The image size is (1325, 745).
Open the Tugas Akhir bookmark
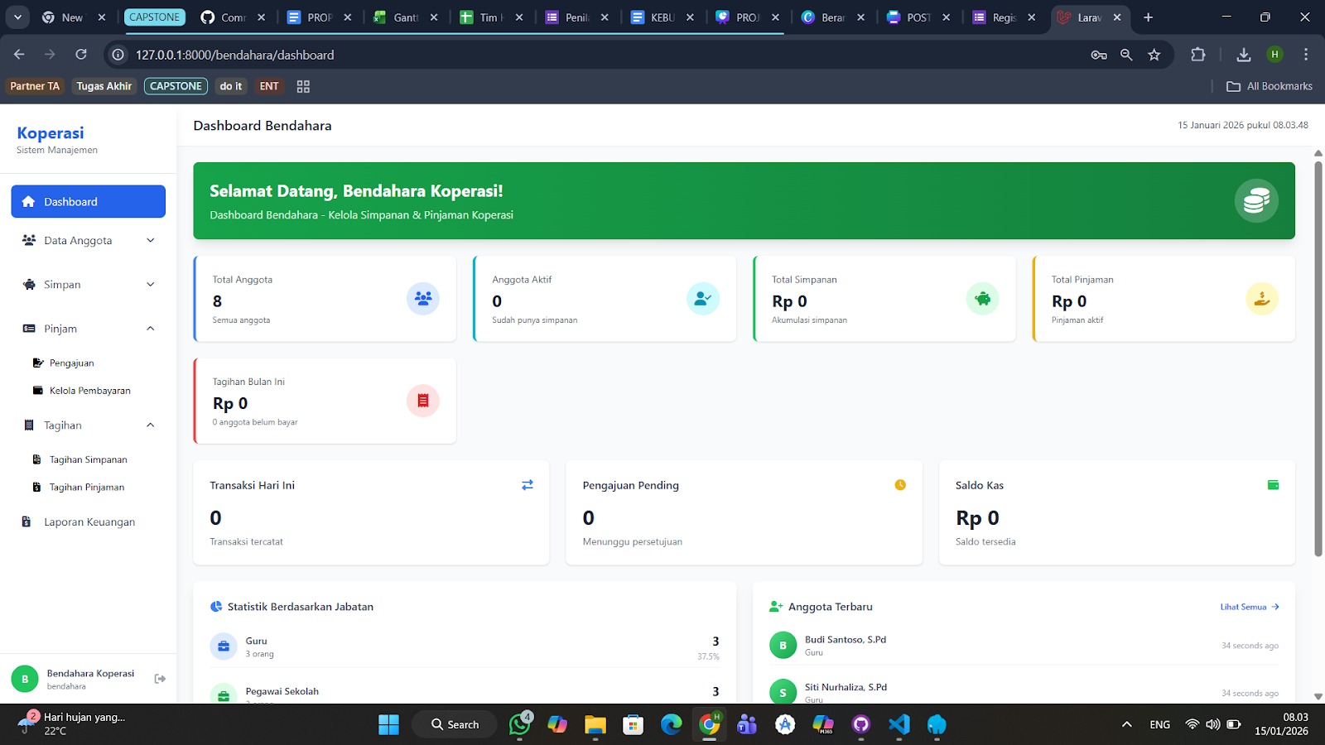pyautogui.click(x=104, y=86)
